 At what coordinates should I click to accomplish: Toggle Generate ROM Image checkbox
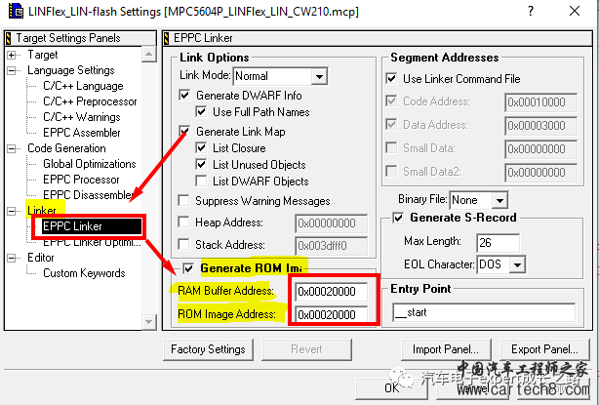tap(188, 268)
